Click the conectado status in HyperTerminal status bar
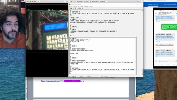This screenshot has width=177, height=100. (72, 76)
